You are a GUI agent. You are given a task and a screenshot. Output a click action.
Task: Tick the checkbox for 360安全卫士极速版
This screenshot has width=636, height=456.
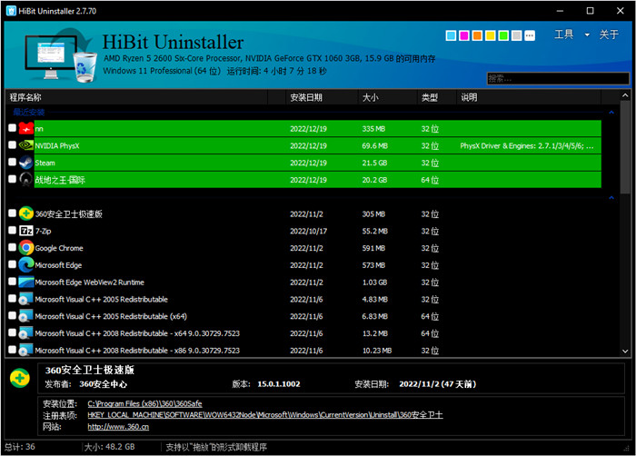point(12,213)
